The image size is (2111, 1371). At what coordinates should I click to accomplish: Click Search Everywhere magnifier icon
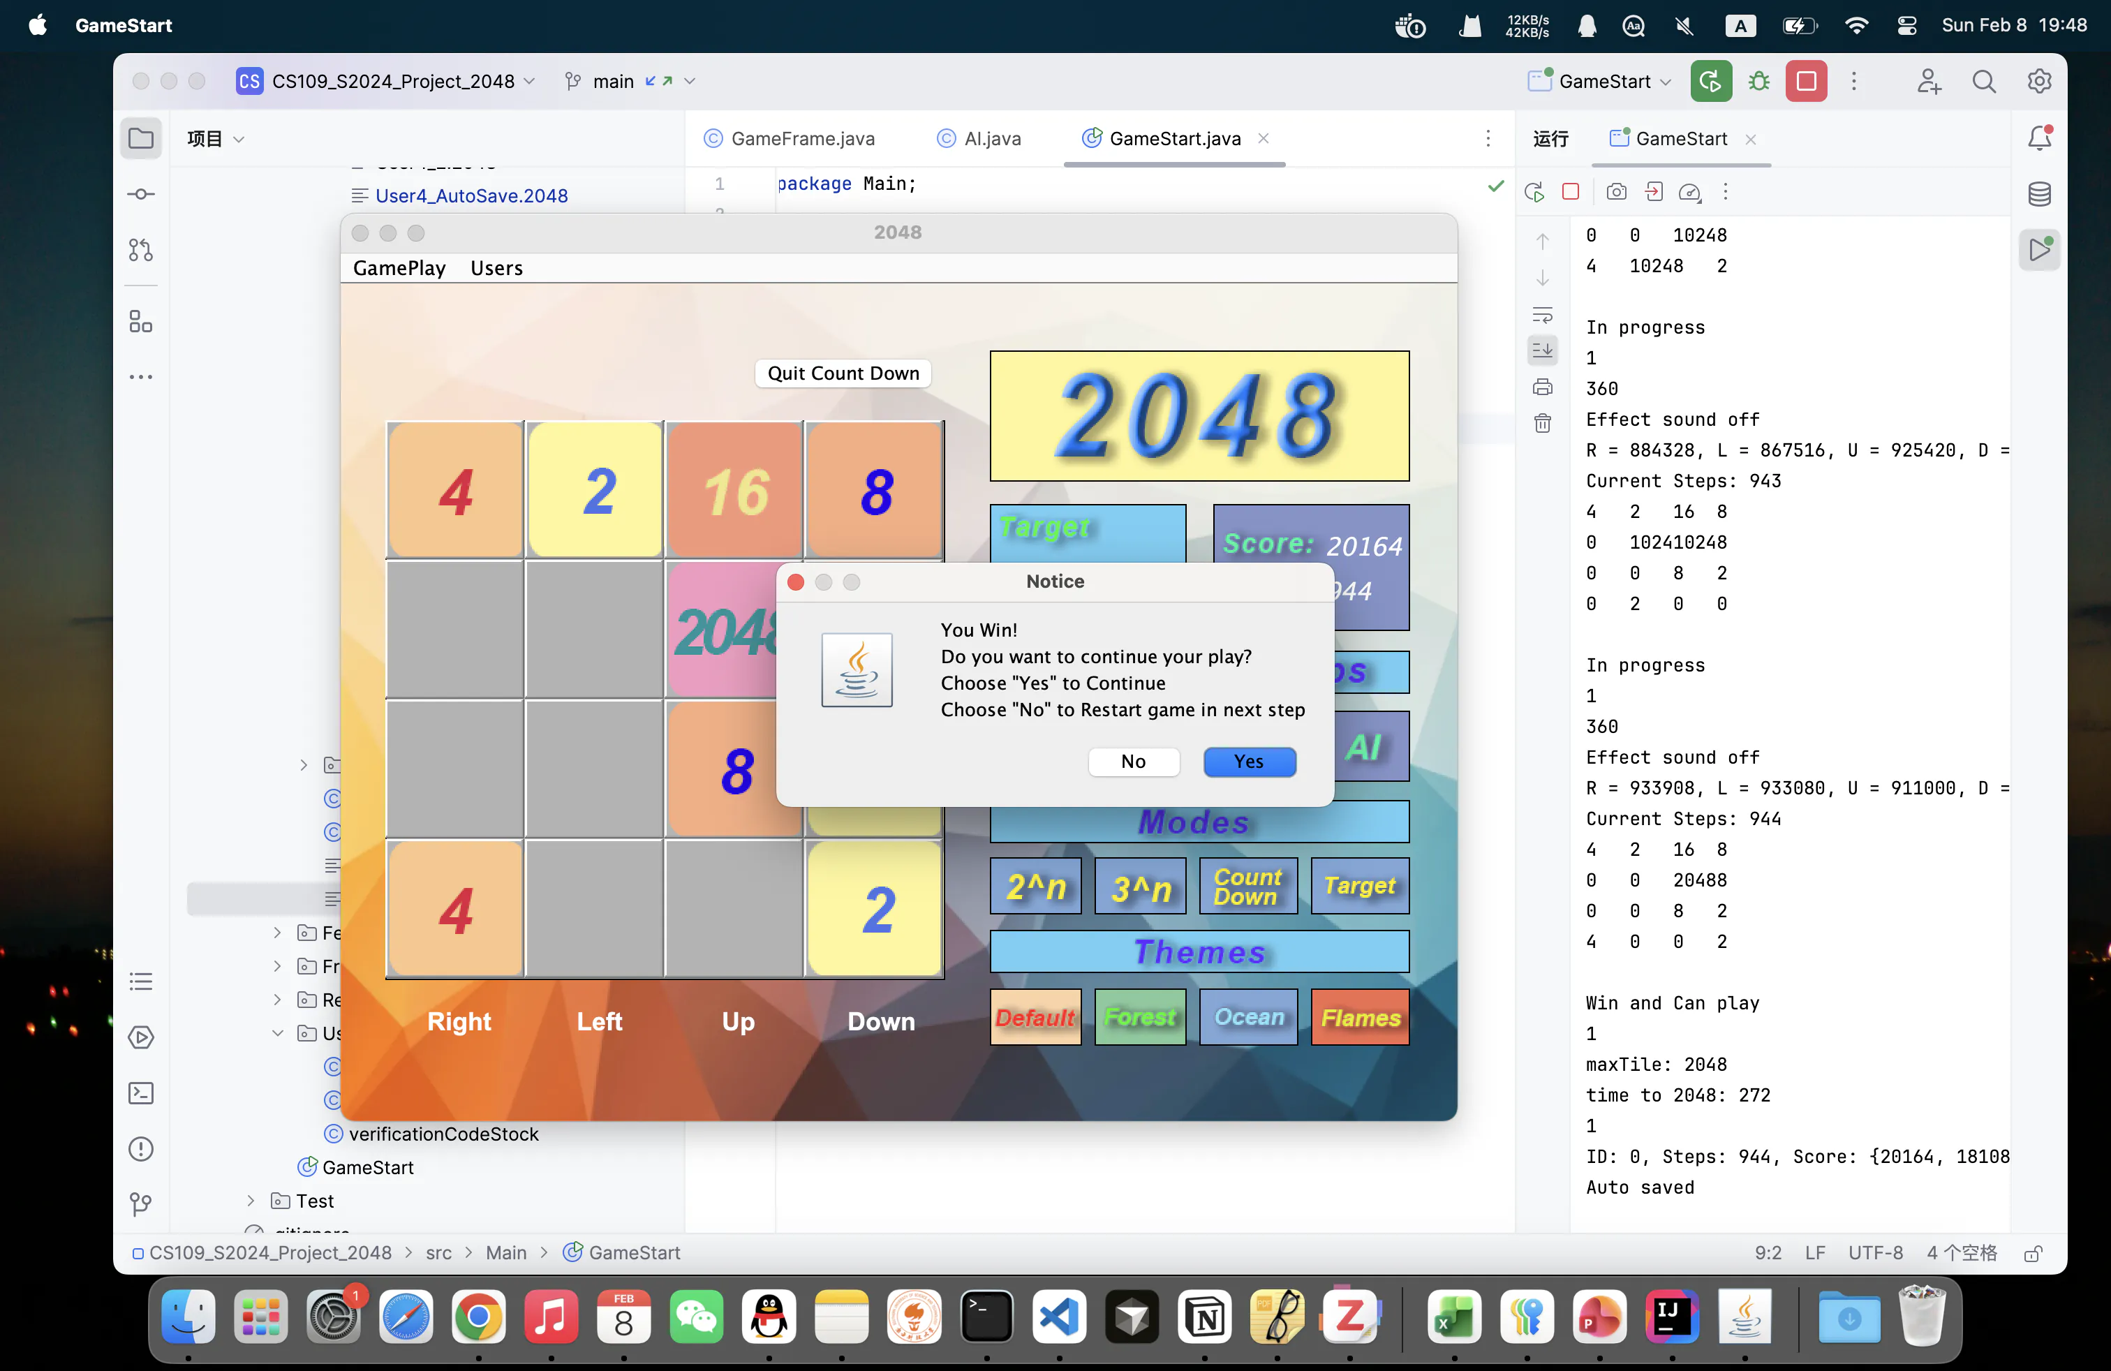[1983, 82]
